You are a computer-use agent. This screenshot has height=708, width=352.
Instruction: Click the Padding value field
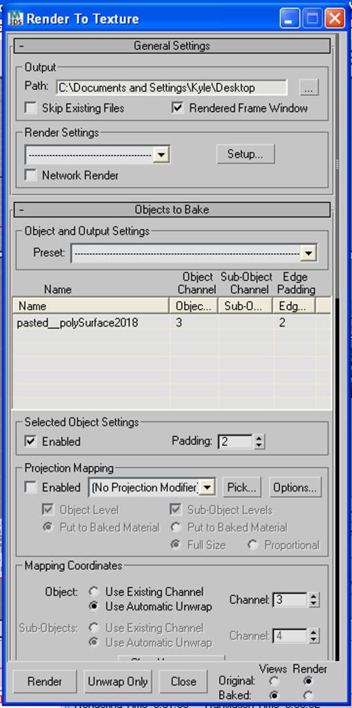[235, 442]
